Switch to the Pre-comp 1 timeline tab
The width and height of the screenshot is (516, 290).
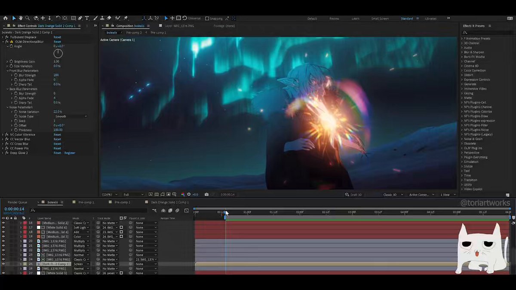pos(86,202)
